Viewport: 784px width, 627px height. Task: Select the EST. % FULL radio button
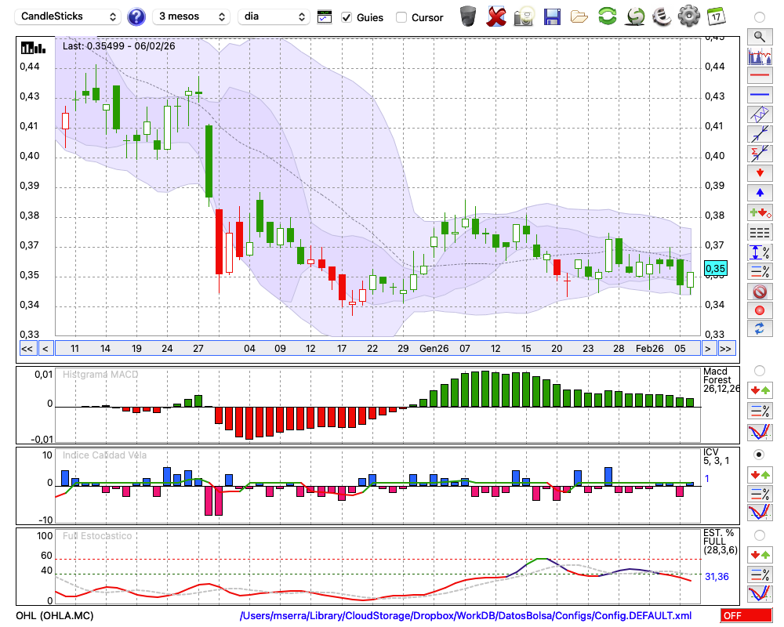pyautogui.click(x=759, y=535)
